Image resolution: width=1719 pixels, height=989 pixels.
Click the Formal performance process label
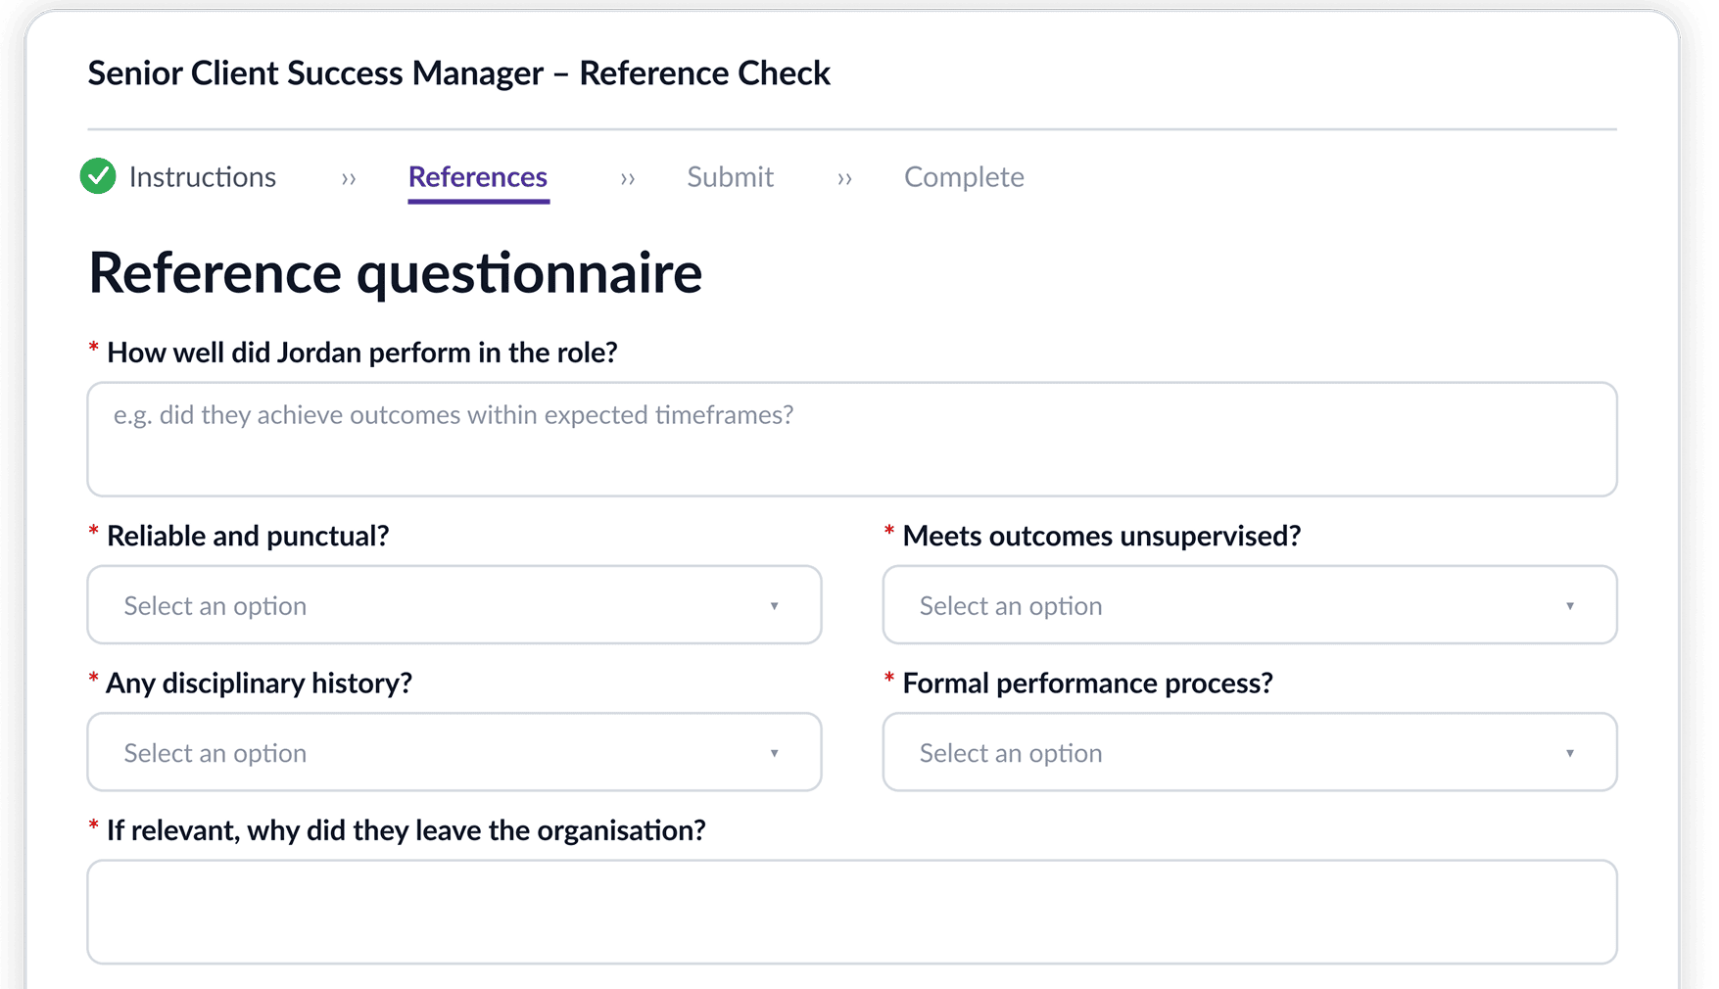pos(1088,683)
